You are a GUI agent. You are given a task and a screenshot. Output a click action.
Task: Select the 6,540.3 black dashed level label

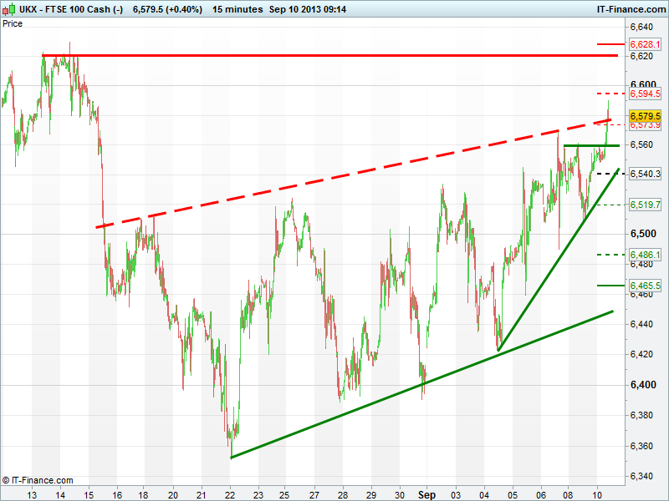pos(645,174)
